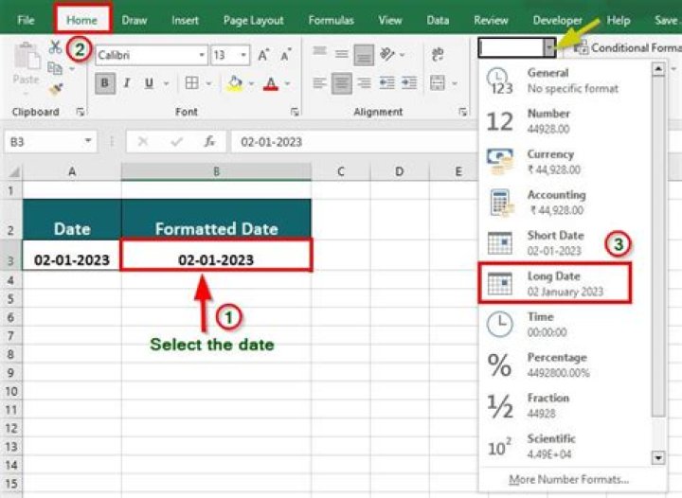682x498 pixels.
Task: Open the Formulas ribbon tab
Action: (331, 20)
